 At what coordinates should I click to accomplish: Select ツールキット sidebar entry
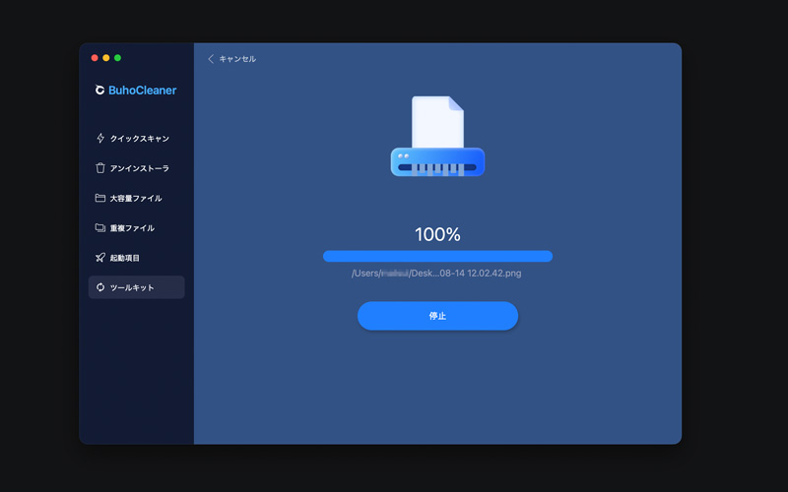click(137, 287)
